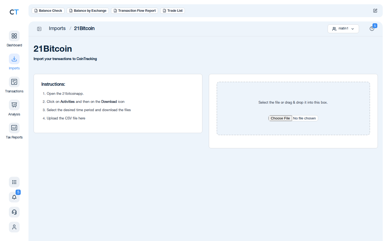Click the 'No file chosen' text
The width and height of the screenshot is (387, 241).
click(304, 118)
